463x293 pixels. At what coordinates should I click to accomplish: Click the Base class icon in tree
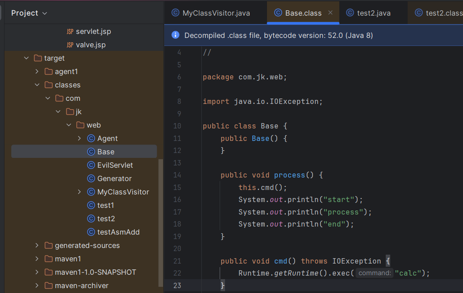tap(91, 152)
